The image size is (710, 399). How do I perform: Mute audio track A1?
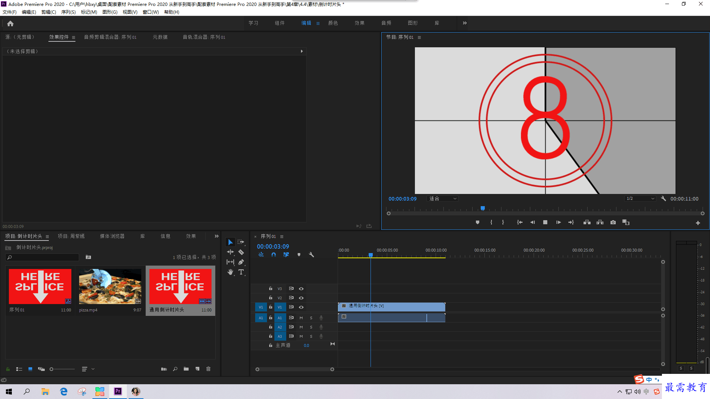301,318
